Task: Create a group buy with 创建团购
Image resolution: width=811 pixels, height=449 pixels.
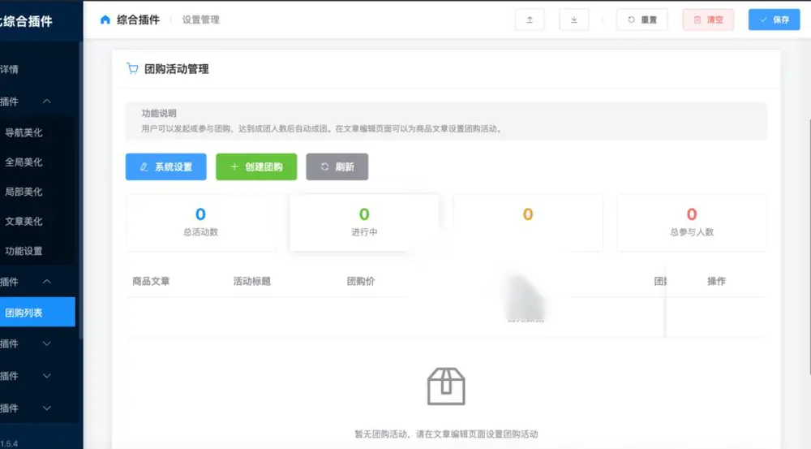Action: pos(256,166)
